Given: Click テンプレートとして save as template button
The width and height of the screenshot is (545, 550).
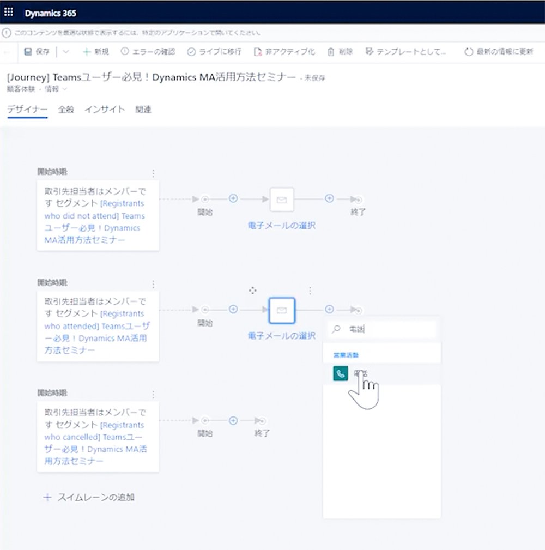Looking at the screenshot, I should click(x=405, y=52).
